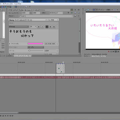Toggle animation clock for scale row
The image size is (120, 120).
tap(57, 51)
